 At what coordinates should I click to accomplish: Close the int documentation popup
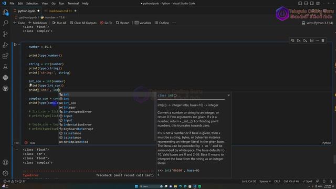pyautogui.click(x=229, y=95)
